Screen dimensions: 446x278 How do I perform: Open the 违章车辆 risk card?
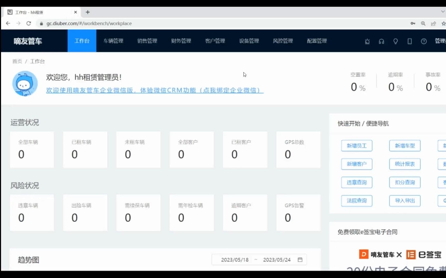coord(32,213)
